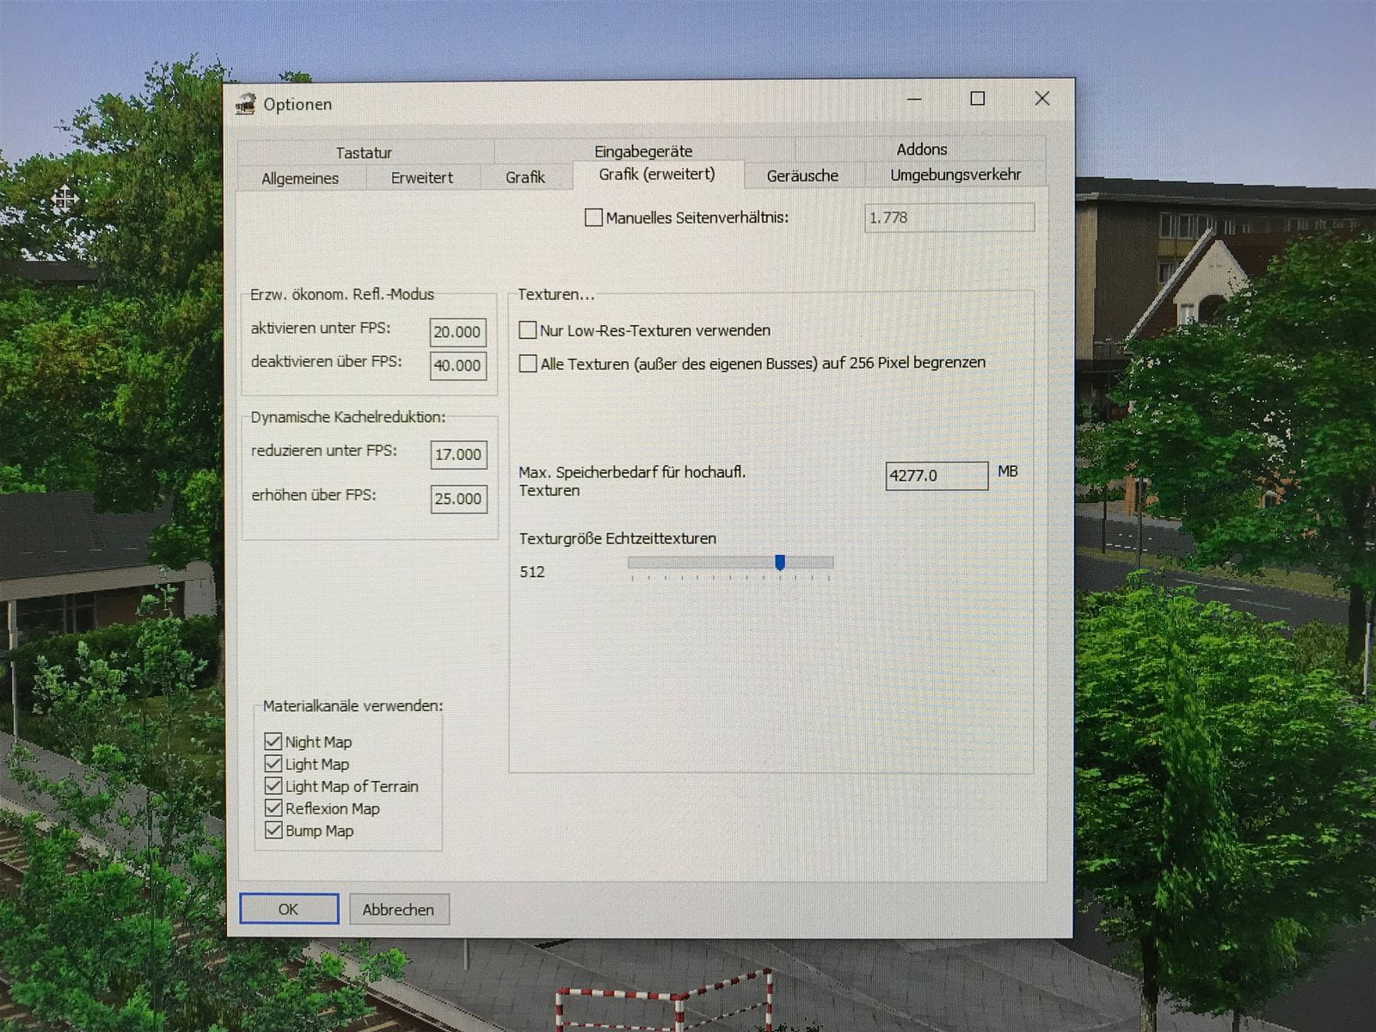Click the Max. Speicherbedarf MB field

click(x=936, y=476)
